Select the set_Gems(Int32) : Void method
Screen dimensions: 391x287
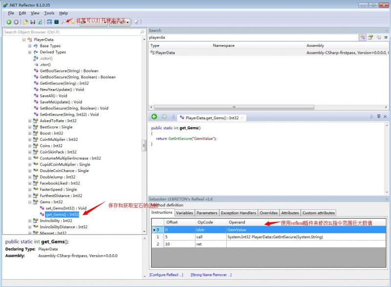66,208
